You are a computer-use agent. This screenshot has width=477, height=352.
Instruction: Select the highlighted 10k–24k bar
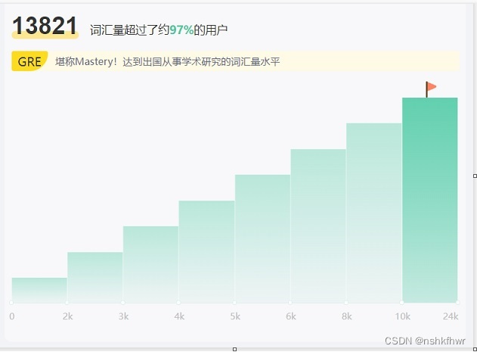tap(430, 200)
